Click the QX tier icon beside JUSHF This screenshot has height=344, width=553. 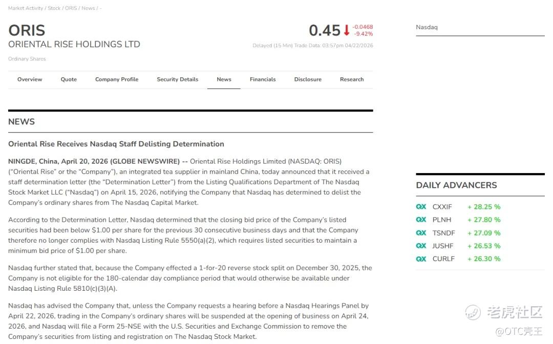point(421,246)
